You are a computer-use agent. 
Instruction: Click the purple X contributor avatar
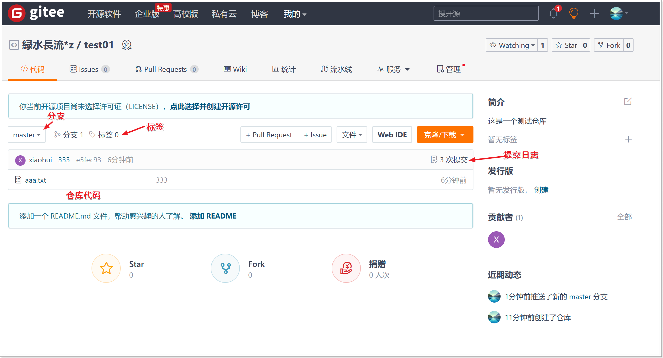tap(496, 239)
